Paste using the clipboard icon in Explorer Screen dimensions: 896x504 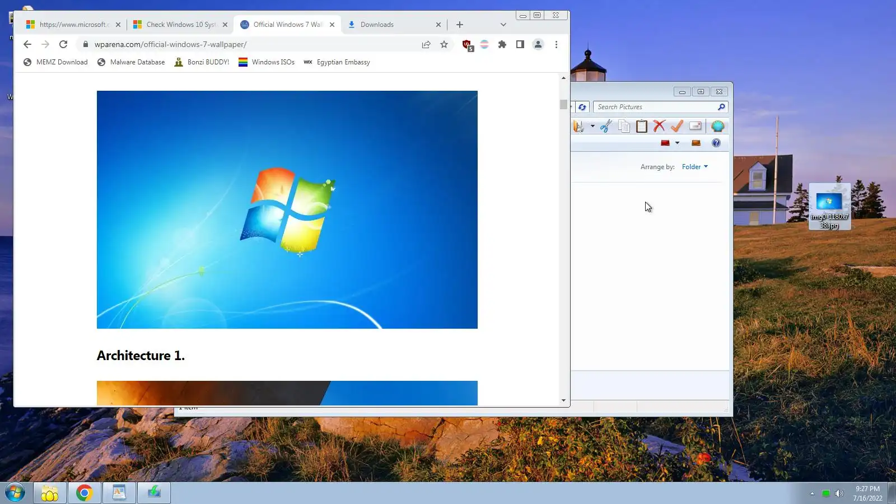(642, 127)
